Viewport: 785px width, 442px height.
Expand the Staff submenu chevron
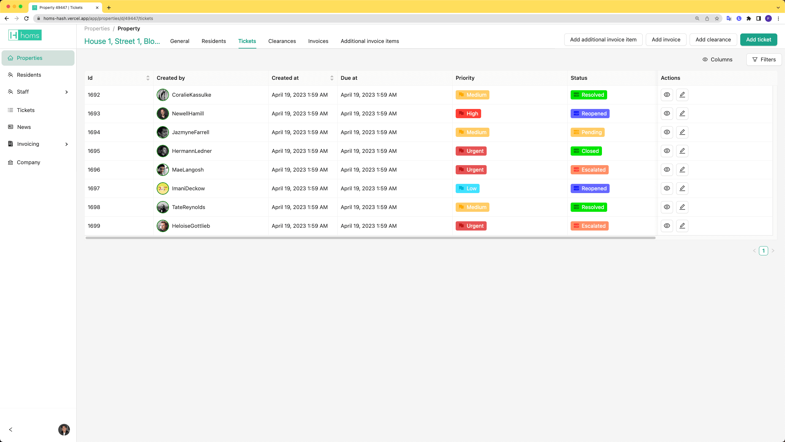point(67,92)
